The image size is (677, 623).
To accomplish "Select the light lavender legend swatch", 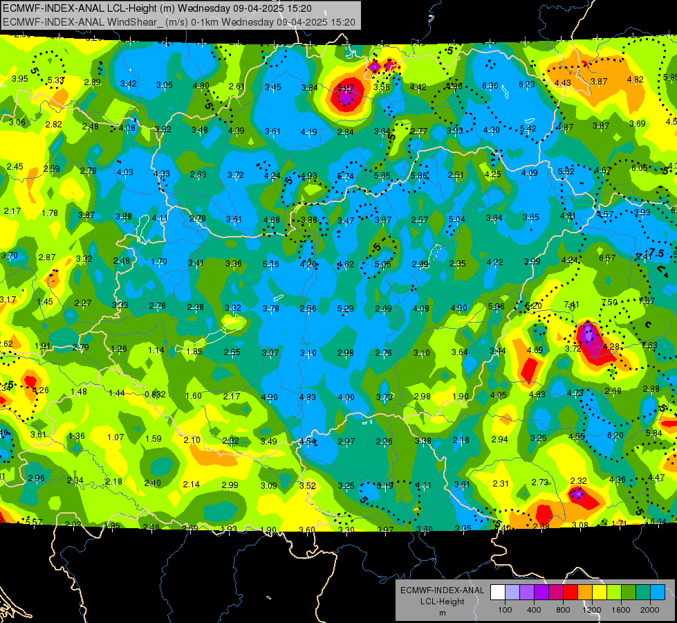I will 512,593.
